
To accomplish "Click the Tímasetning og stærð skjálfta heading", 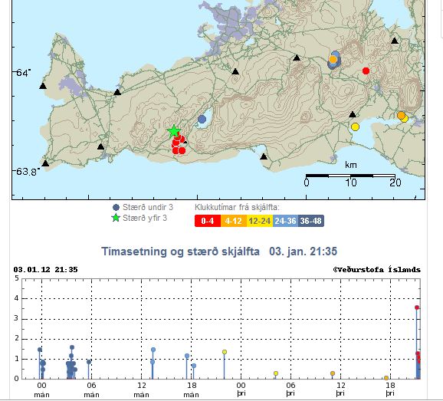I will point(180,251).
